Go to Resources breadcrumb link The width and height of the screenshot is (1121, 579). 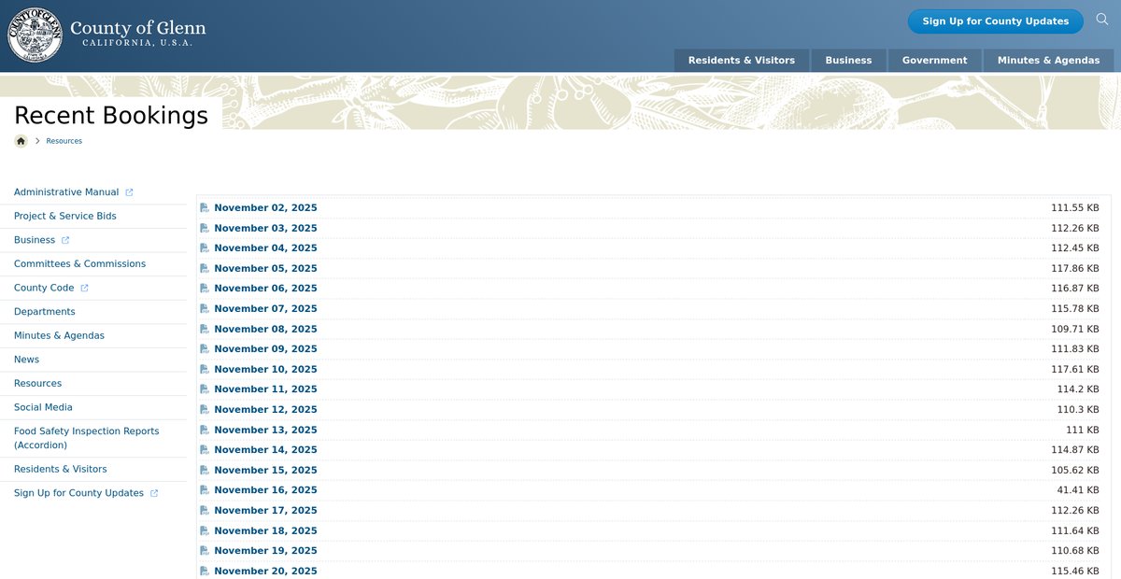click(x=64, y=141)
